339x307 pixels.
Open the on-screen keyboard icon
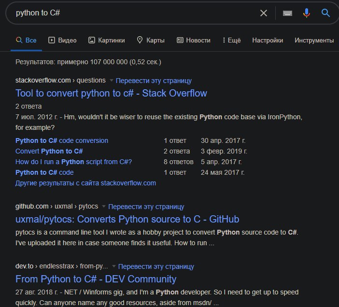287,13
